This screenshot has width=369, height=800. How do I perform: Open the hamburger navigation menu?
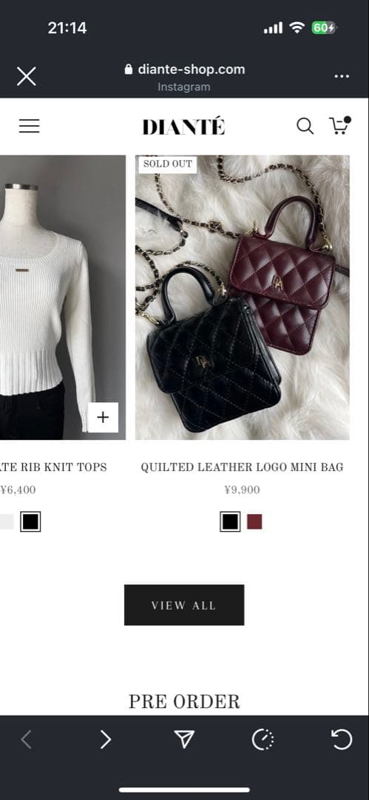(29, 126)
